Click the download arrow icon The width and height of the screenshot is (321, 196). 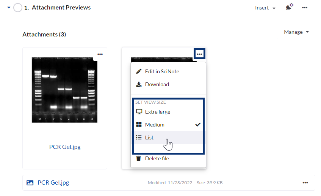coord(139,84)
